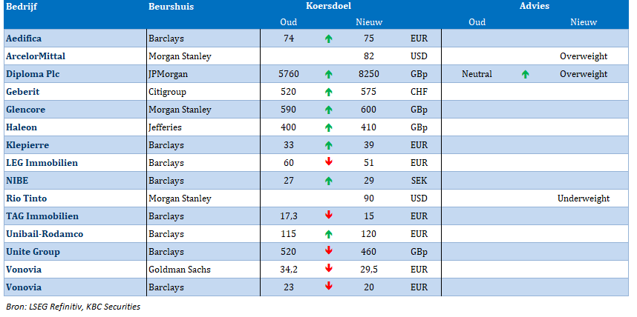
Task: Click the Bedrijf column header
Action: pos(22,7)
